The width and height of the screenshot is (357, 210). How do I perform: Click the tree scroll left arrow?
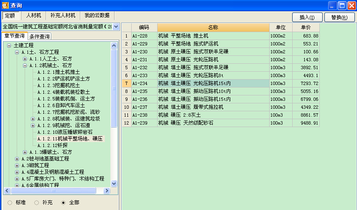click(x=7, y=191)
